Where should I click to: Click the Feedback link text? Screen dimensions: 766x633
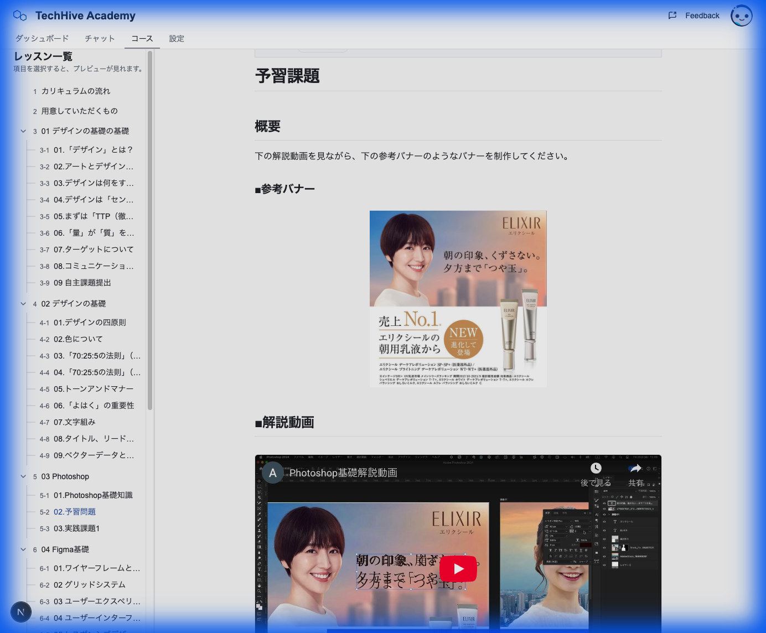click(702, 15)
